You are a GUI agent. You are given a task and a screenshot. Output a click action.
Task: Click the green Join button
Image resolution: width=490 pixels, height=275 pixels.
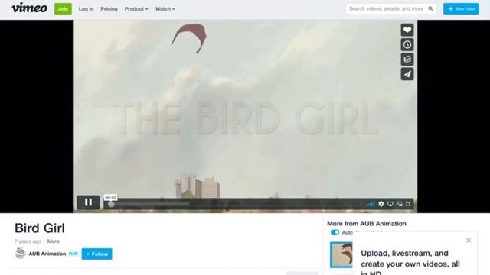click(63, 8)
